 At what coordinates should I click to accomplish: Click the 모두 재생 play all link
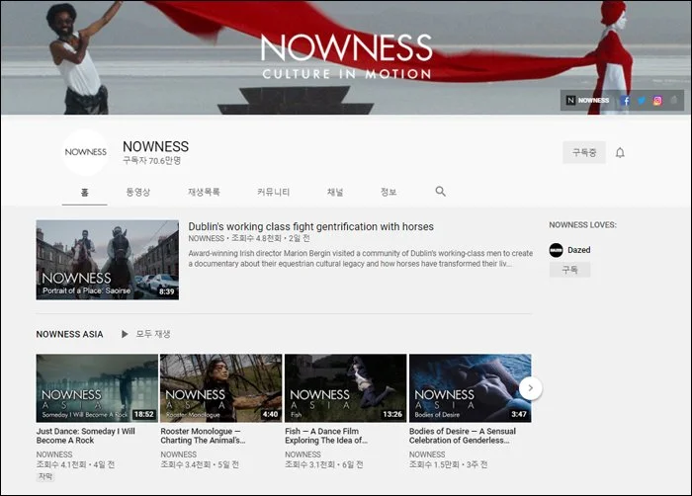pyautogui.click(x=152, y=334)
